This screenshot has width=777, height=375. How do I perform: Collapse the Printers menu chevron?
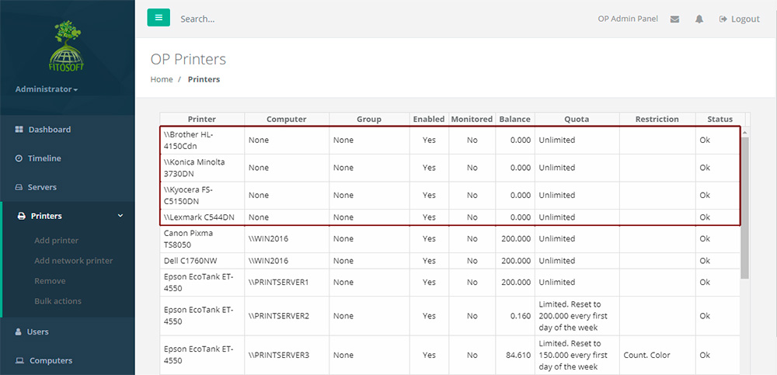120,216
